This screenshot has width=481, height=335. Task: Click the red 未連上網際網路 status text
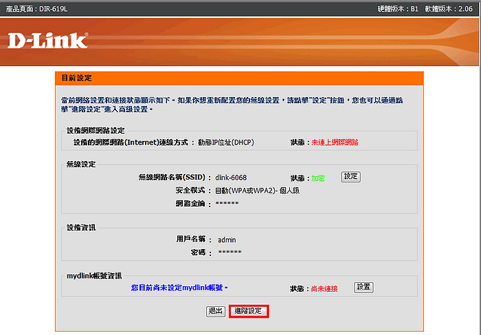(x=335, y=142)
